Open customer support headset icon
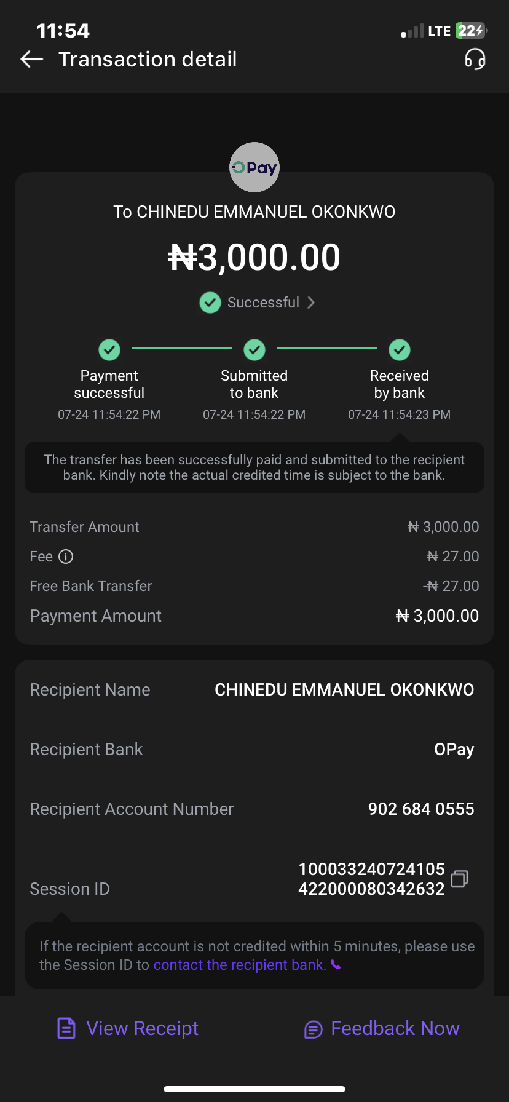 pyautogui.click(x=475, y=60)
